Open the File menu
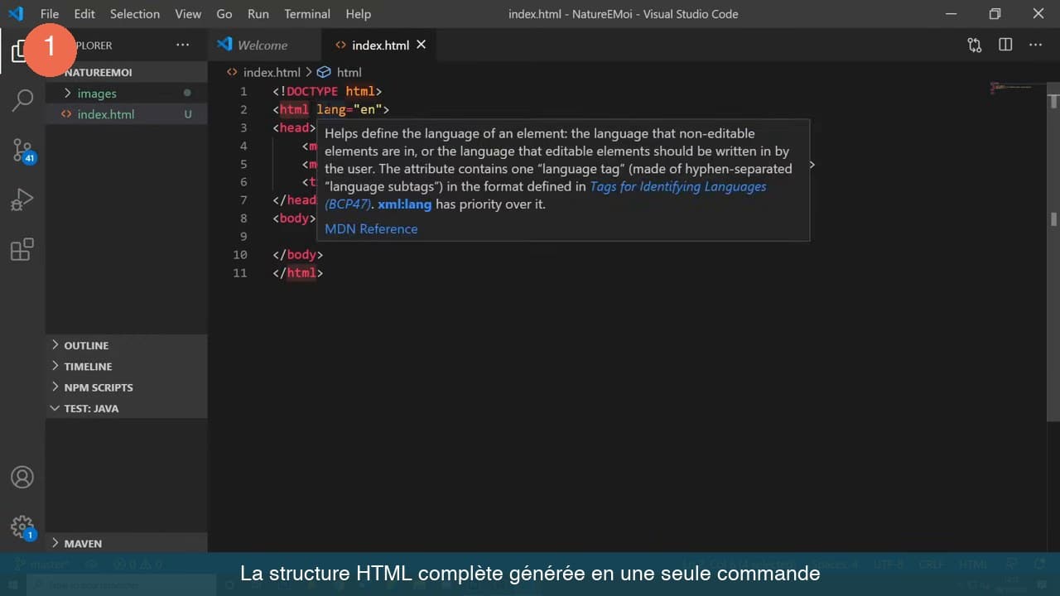The width and height of the screenshot is (1060, 596). point(50,14)
